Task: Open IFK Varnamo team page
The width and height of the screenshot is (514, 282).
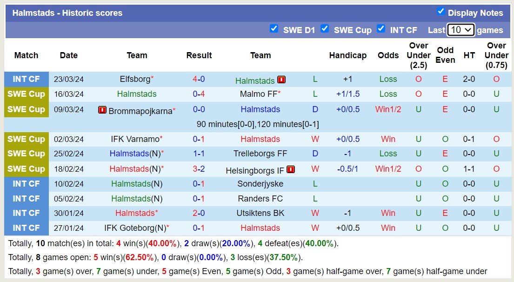Action: coord(135,139)
